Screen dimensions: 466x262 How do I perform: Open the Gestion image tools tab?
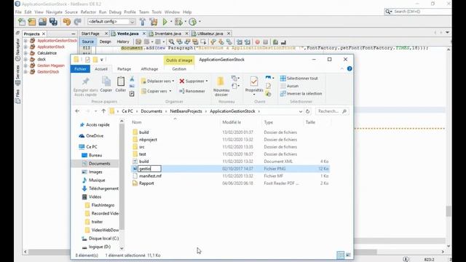(x=179, y=69)
